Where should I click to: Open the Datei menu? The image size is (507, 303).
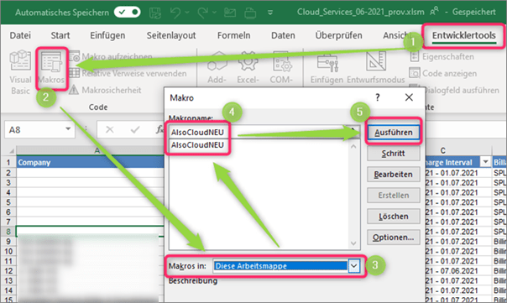tap(20, 35)
